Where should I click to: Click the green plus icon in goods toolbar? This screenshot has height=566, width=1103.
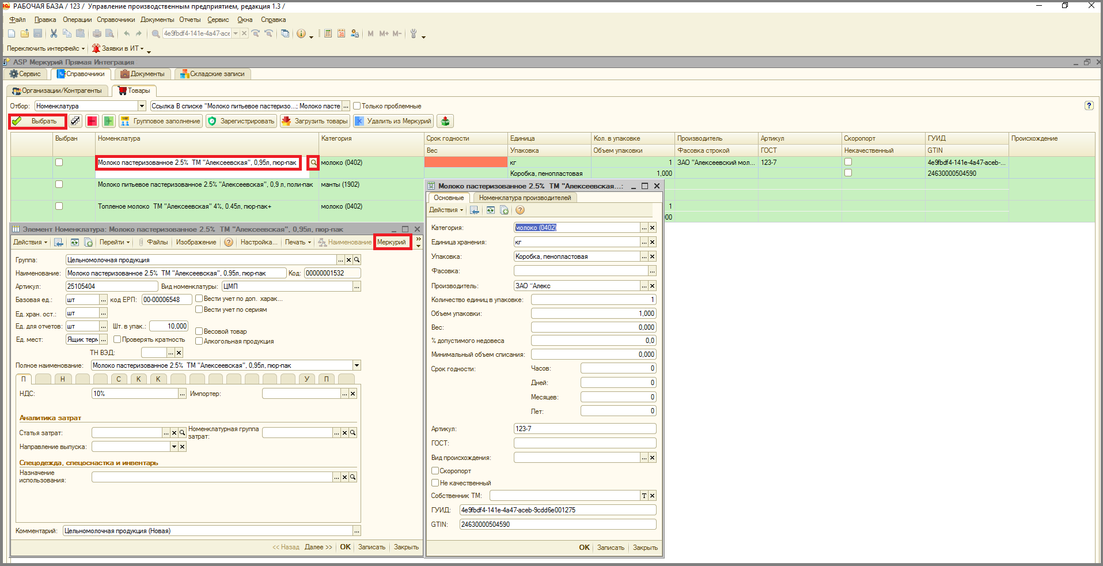(x=109, y=121)
